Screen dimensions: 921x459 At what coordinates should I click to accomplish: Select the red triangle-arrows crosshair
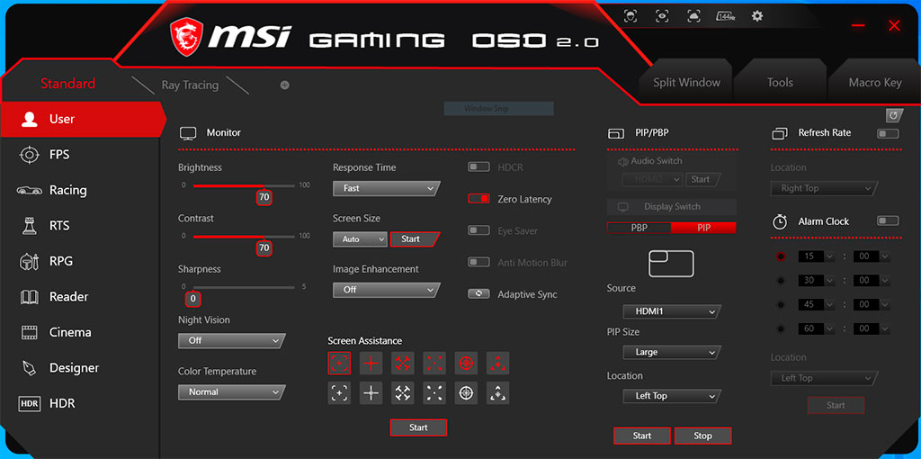pyautogui.click(x=498, y=364)
